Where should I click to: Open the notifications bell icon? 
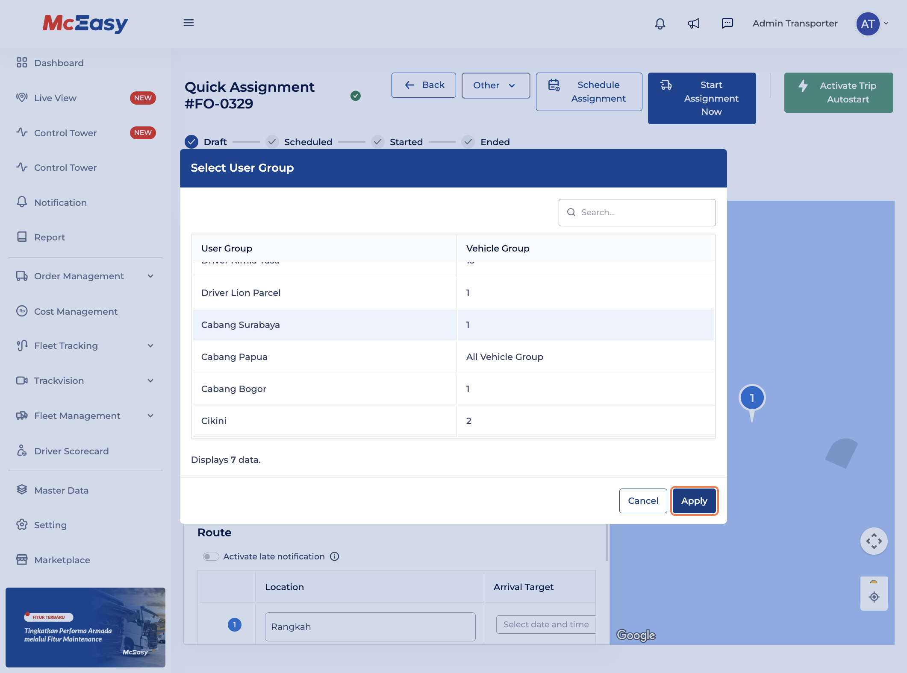pos(660,23)
